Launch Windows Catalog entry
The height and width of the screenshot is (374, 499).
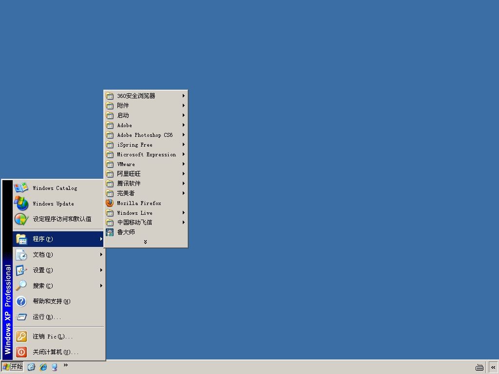point(58,187)
